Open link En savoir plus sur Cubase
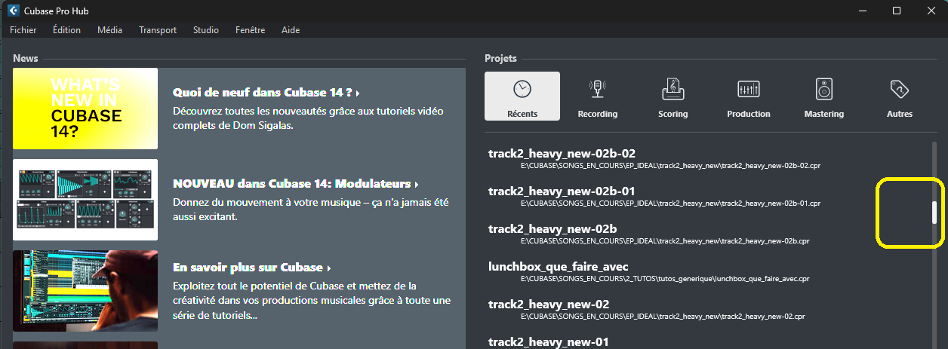948x349 pixels. click(252, 268)
